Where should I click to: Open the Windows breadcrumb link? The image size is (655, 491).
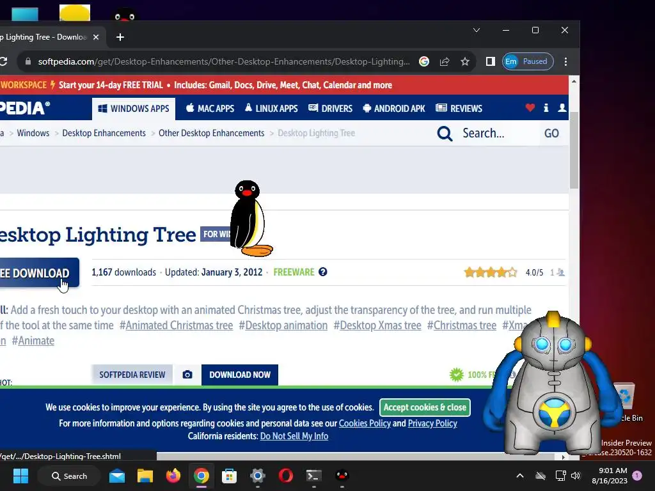point(33,133)
